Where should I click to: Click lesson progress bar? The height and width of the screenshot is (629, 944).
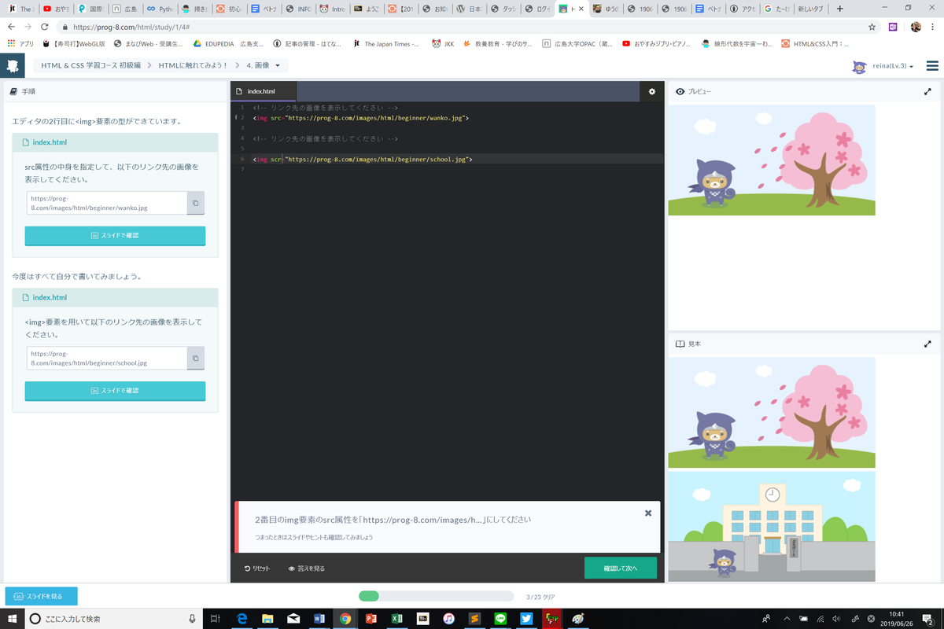tap(436, 596)
